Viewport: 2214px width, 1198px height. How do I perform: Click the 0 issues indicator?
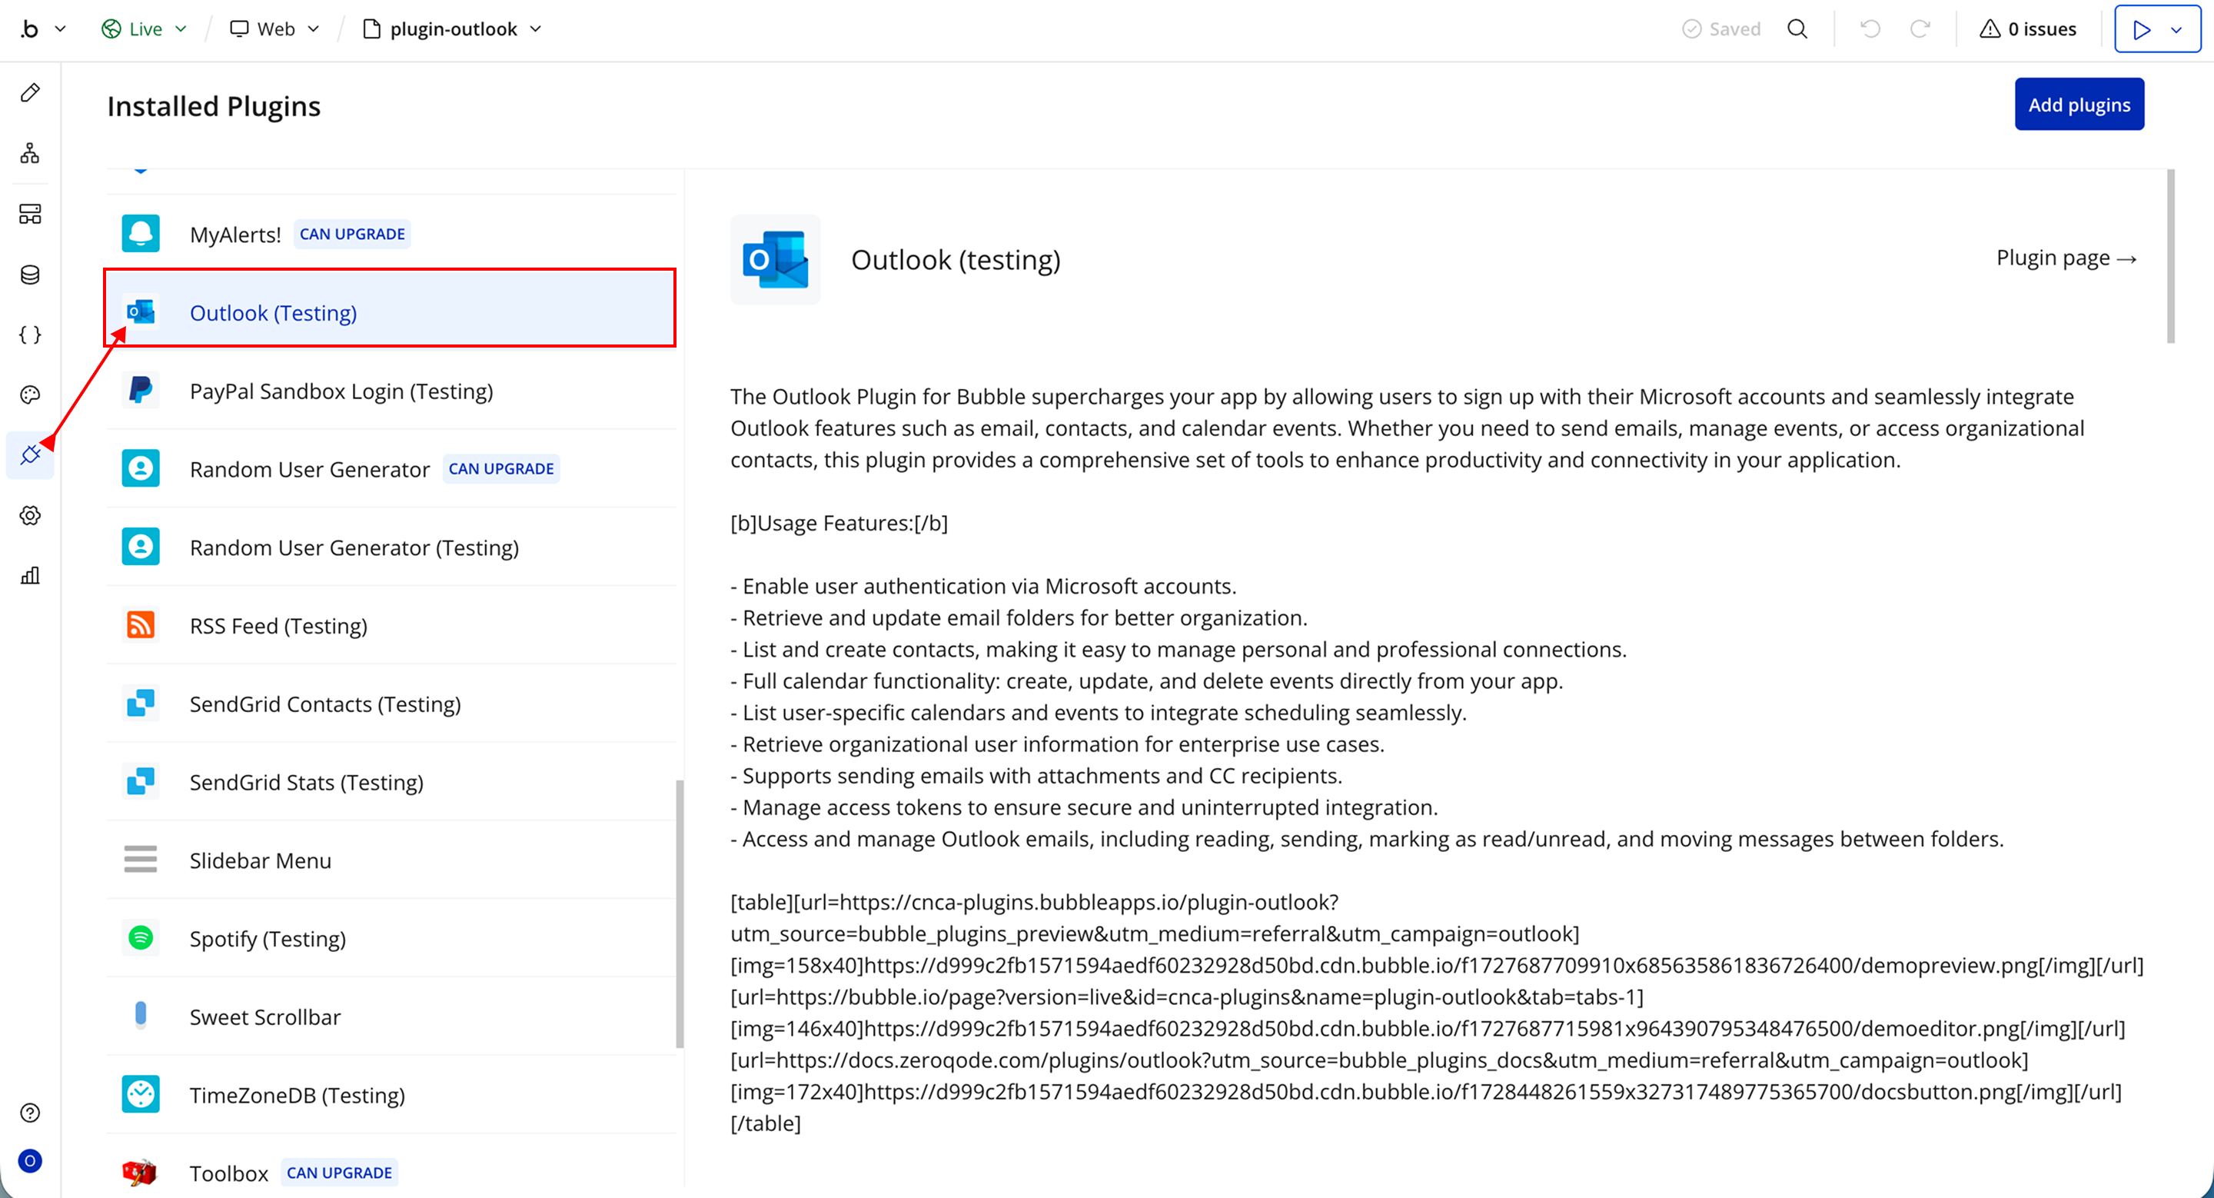[x=2029, y=29]
